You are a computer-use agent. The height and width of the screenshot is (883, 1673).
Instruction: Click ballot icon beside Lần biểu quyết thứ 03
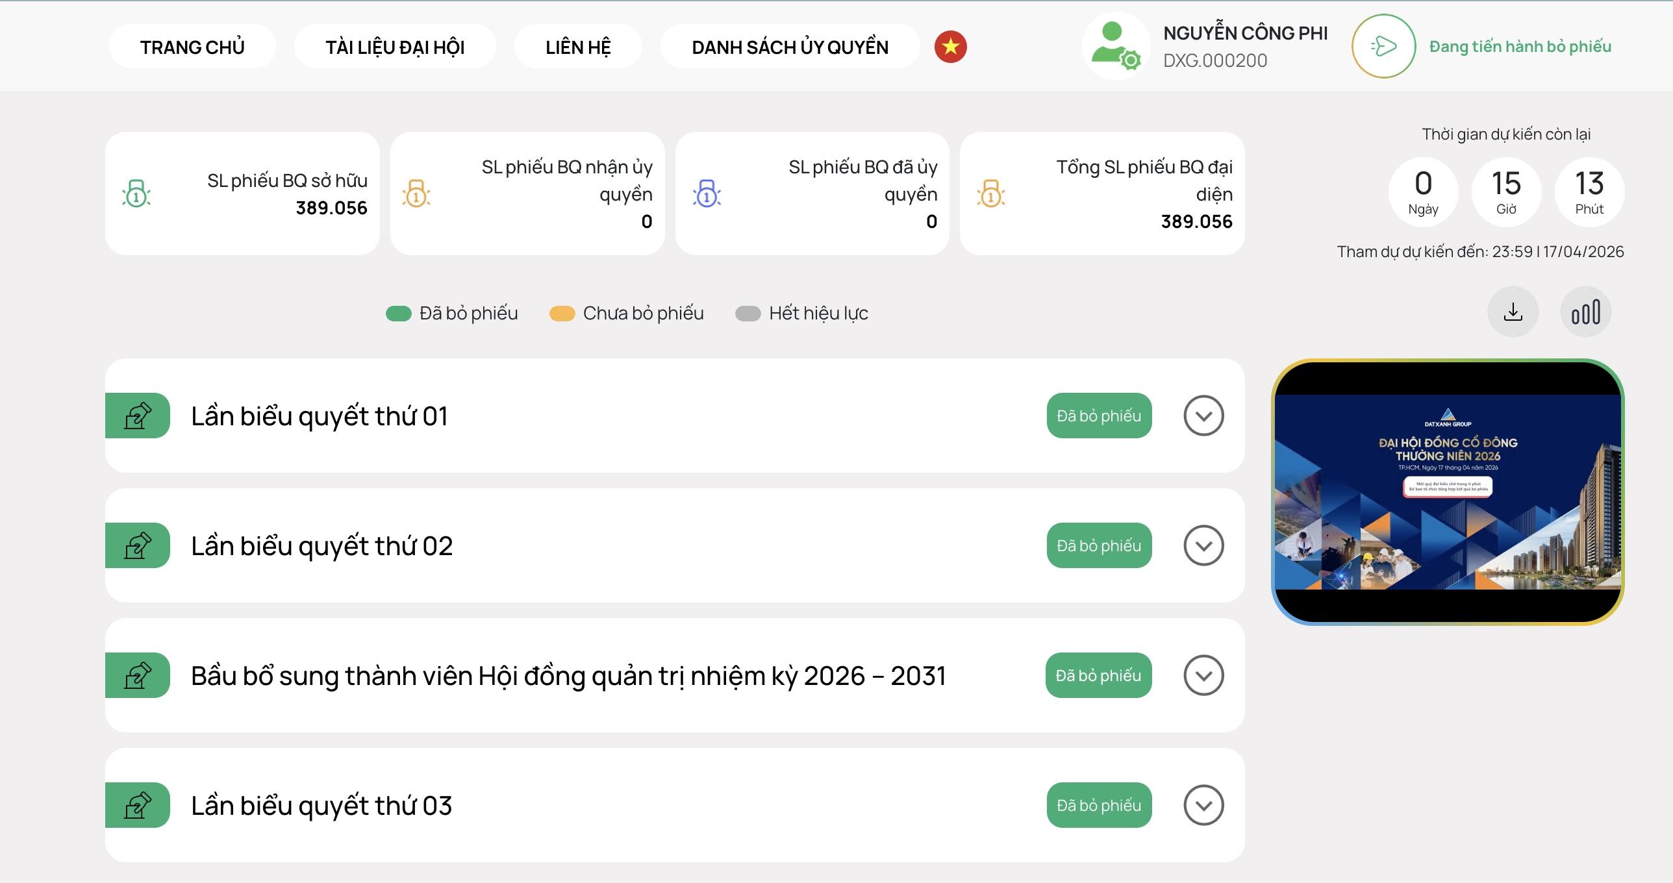(138, 805)
